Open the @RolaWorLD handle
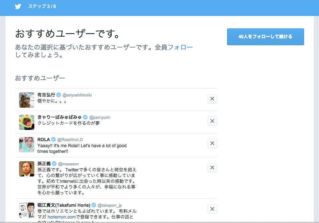Viewport: 319px width, 223px height. pyautogui.click(x=70, y=140)
